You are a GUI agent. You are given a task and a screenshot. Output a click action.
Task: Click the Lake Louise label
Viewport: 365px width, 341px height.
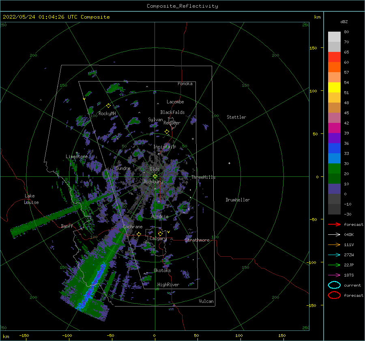[31, 199]
